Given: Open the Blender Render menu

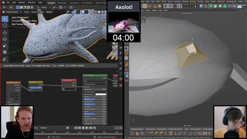Looking at the screenshot, I should pos(22,3).
